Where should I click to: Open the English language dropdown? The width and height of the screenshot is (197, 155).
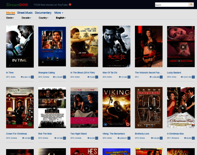[61, 18]
